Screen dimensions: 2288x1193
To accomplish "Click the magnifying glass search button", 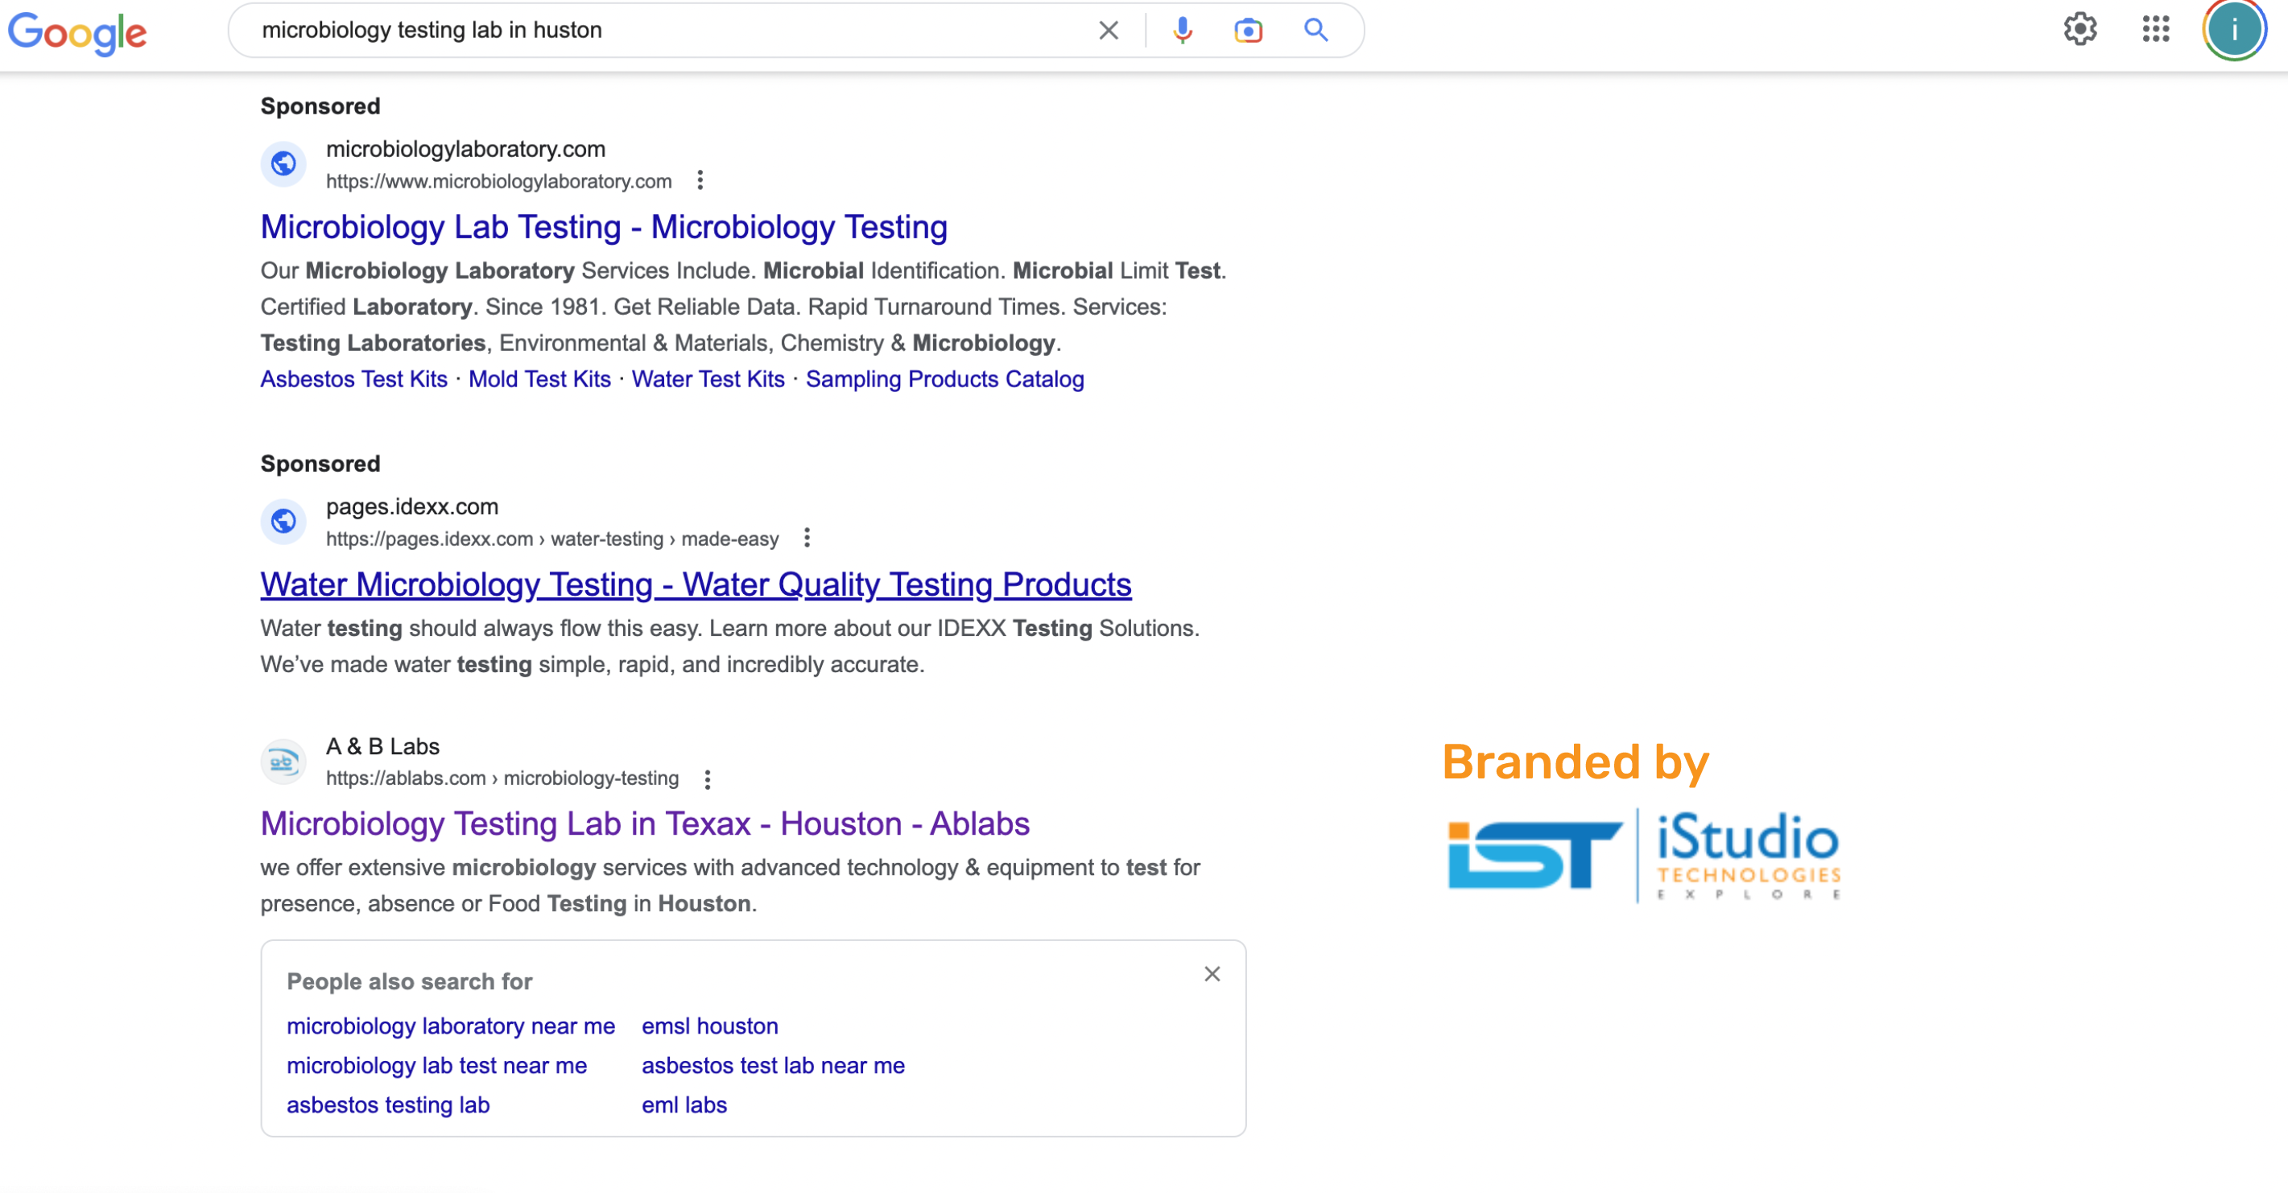I will 1315,31.
